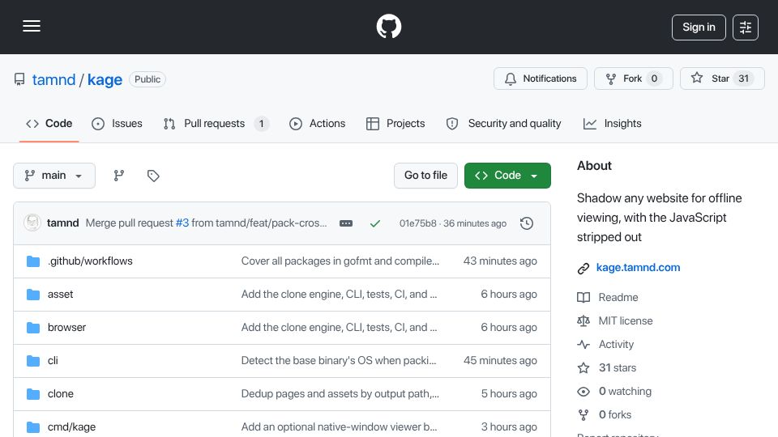Star the kage repository

(x=722, y=78)
